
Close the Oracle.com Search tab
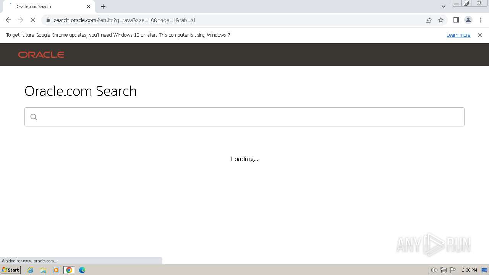point(89,6)
